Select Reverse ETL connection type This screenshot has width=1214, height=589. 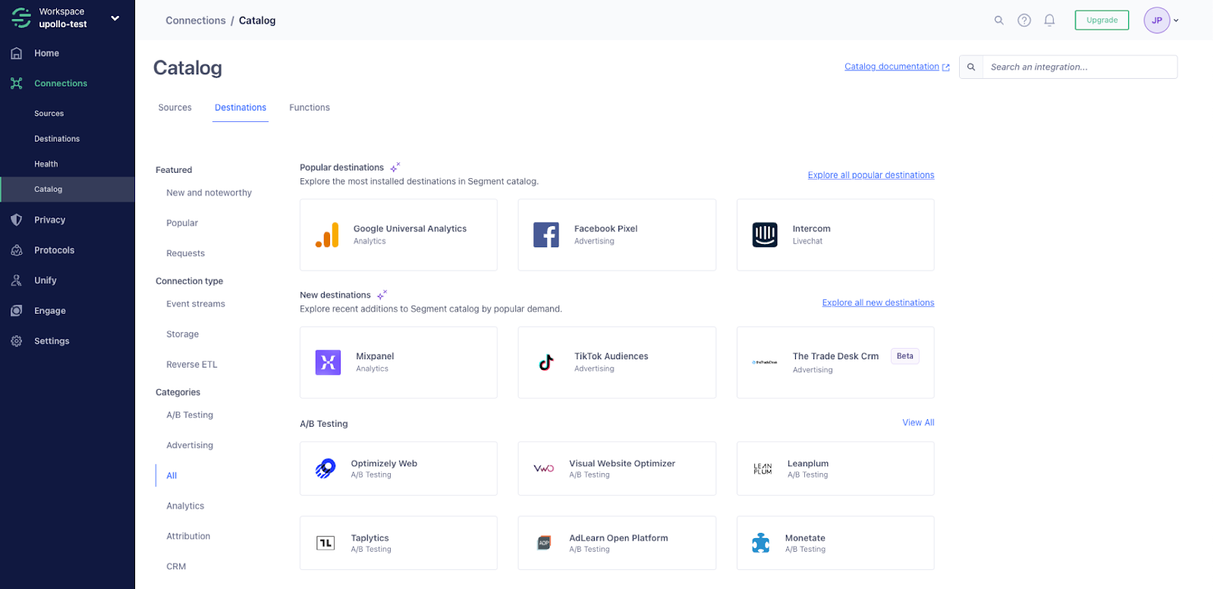(x=192, y=365)
